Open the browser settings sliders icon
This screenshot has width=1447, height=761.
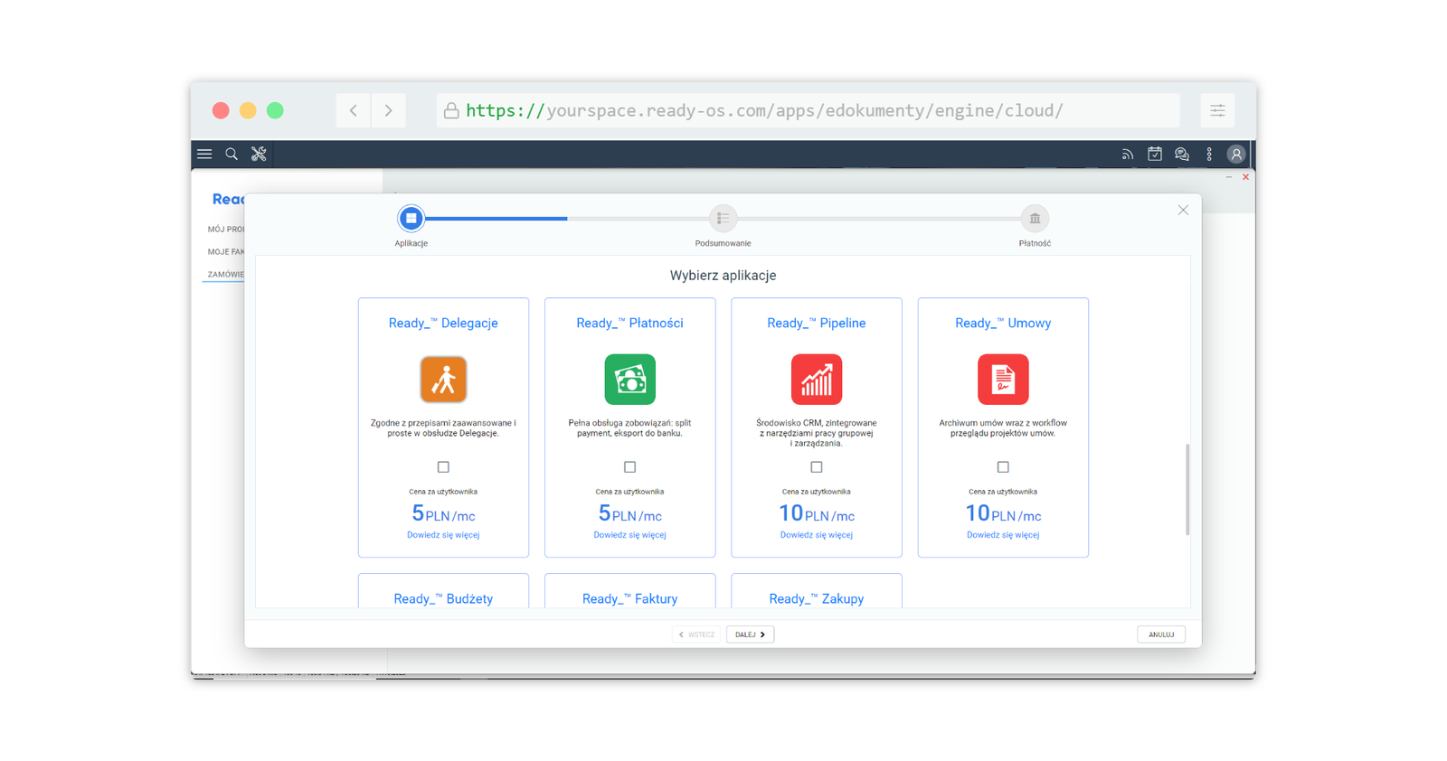point(1218,110)
